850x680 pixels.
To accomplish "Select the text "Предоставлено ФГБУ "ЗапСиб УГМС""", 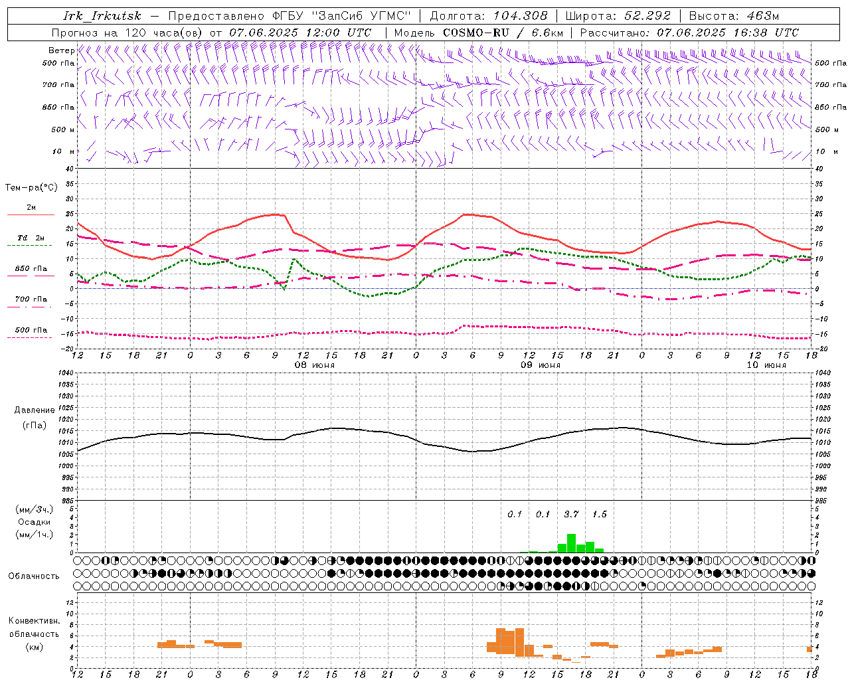I will (x=290, y=16).
